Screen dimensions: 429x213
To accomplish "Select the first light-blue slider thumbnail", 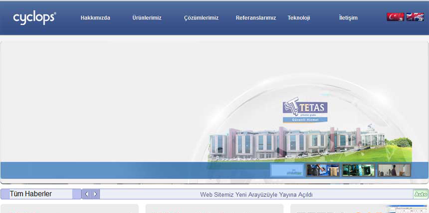I will [x=287, y=170].
